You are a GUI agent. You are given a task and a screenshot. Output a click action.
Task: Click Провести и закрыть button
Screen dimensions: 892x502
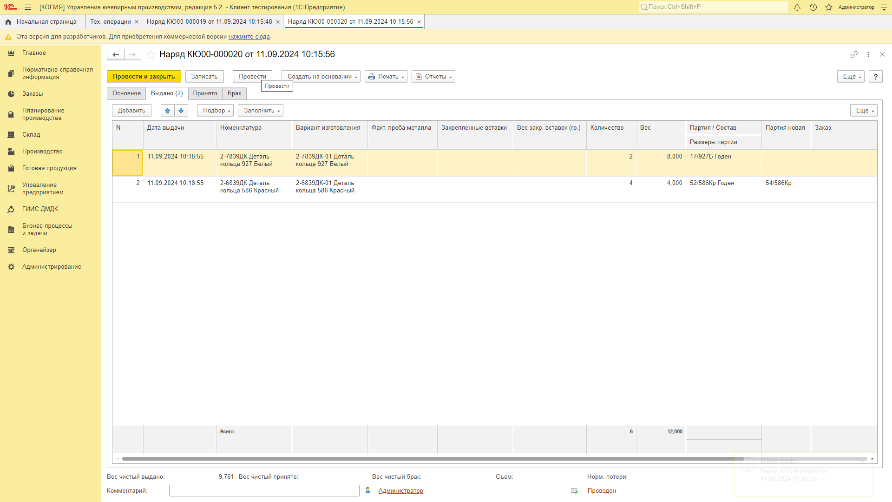[144, 77]
